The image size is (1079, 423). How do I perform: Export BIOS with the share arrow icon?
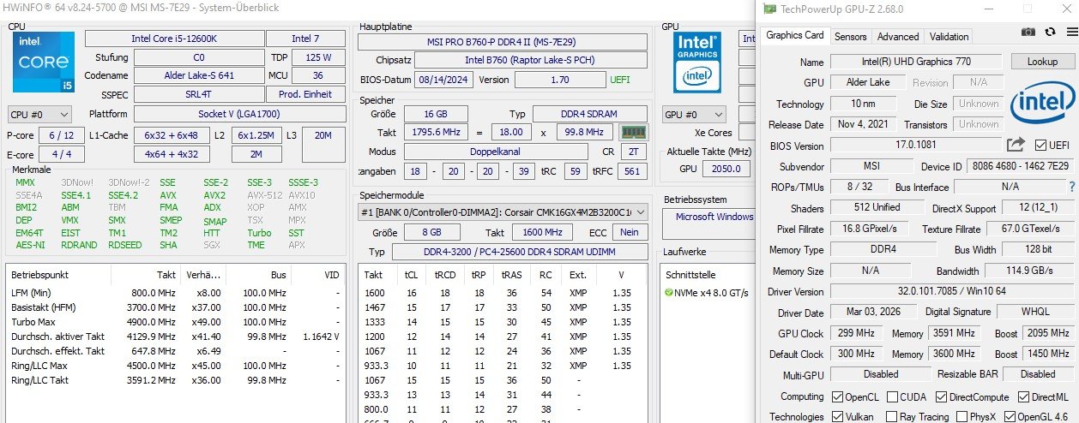(1016, 145)
